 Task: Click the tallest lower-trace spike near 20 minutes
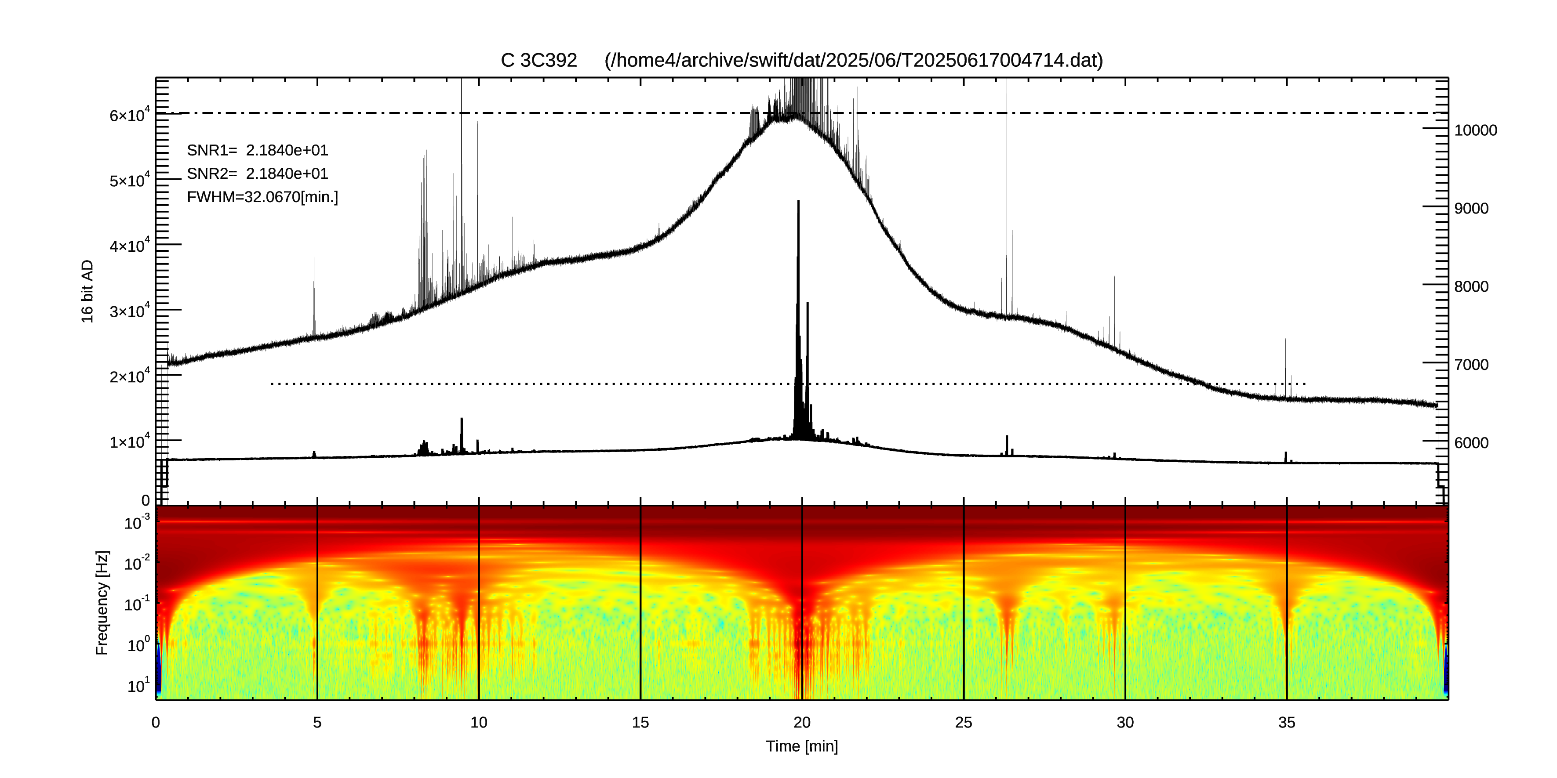pyautogui.click(x=798, y=320)
